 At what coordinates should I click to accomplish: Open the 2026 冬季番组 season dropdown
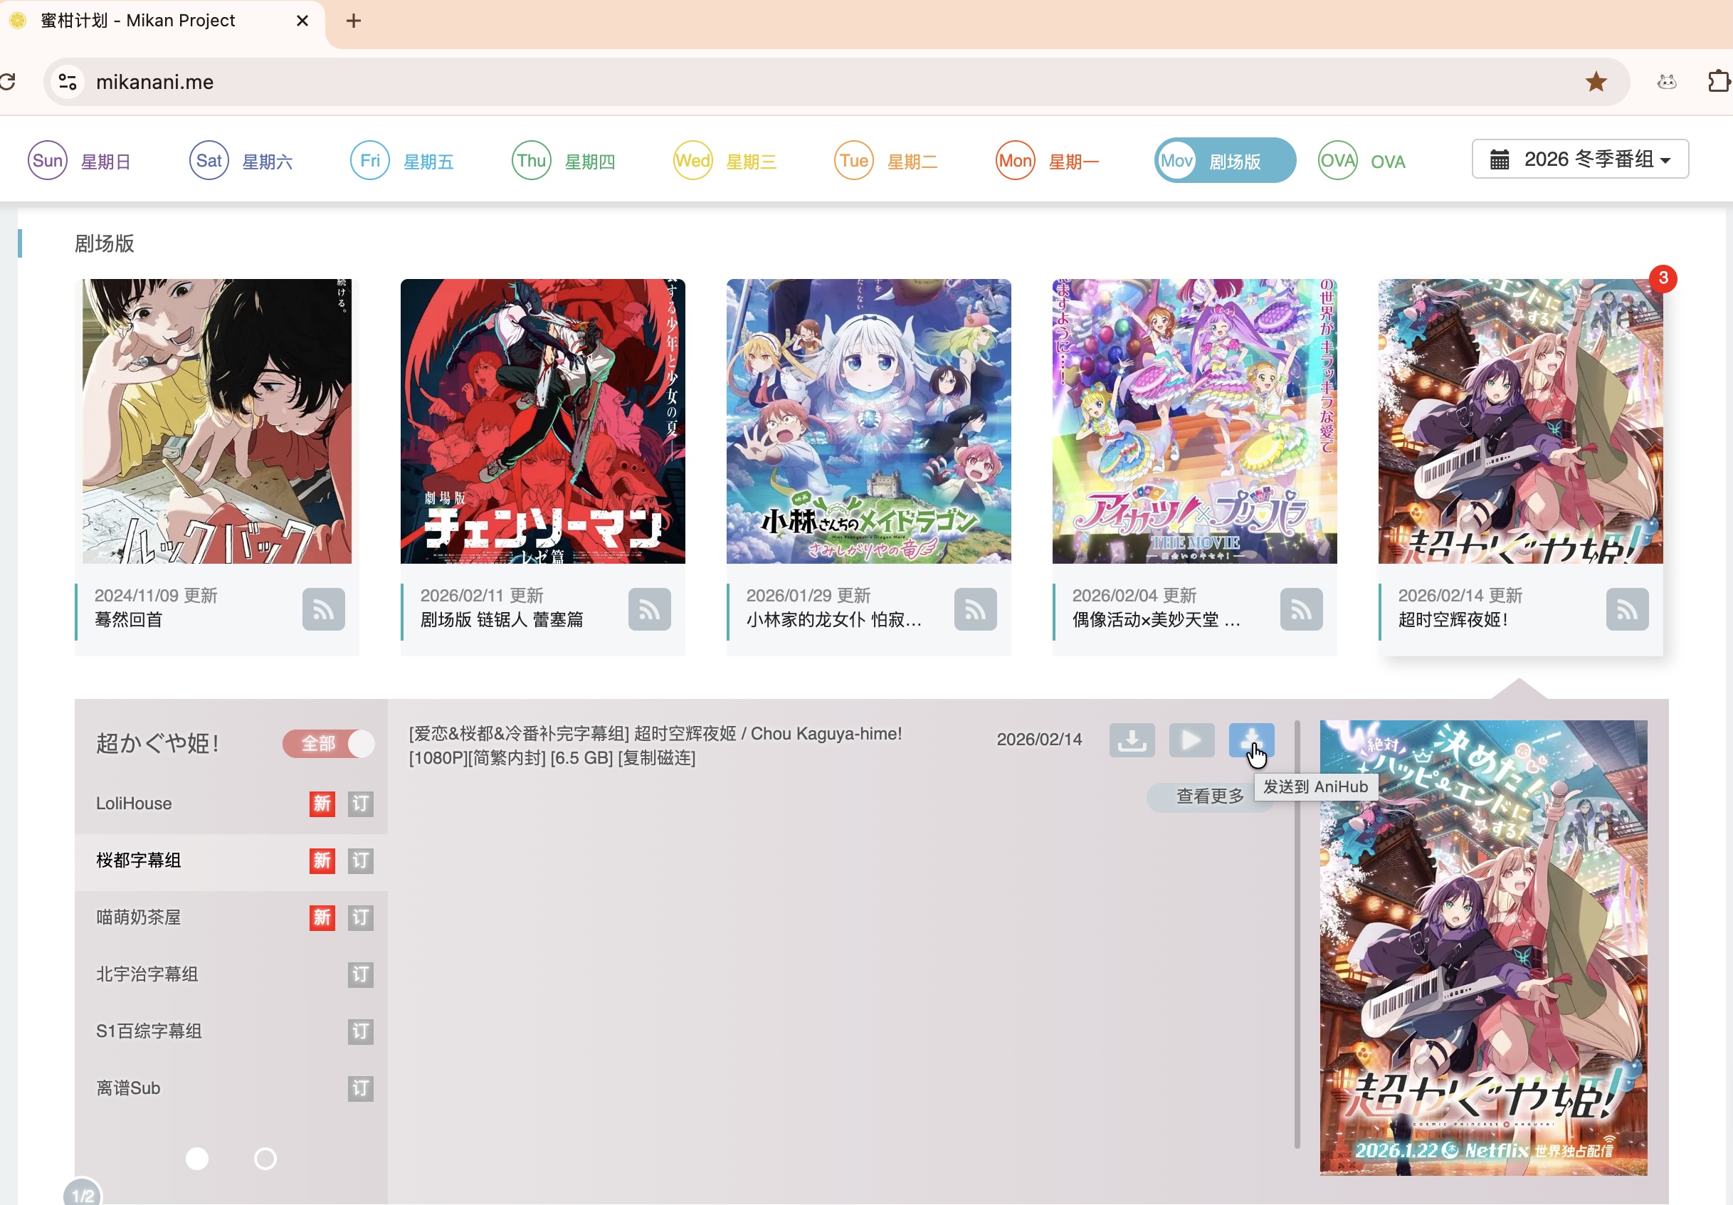click(x=1579, y=159)
